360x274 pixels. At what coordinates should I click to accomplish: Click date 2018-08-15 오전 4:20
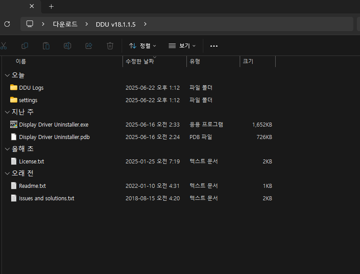(153, 198)
